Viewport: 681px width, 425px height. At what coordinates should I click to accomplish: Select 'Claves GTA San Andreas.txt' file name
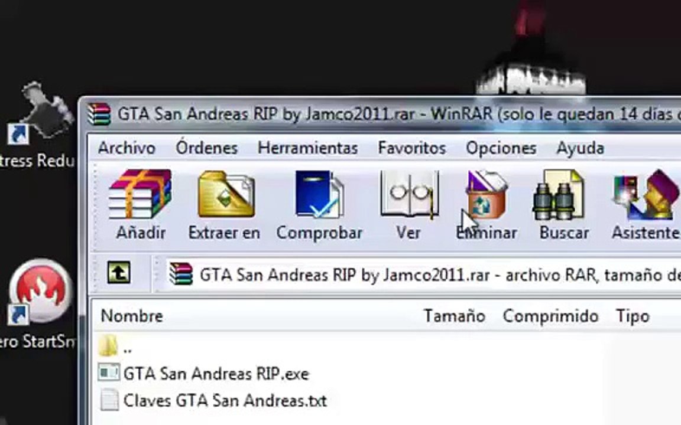coord(225,400)
